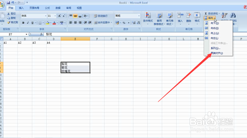Click the Delete cells (删除) icon
Screen dimensions: 247x138
[x=189, y=15]
